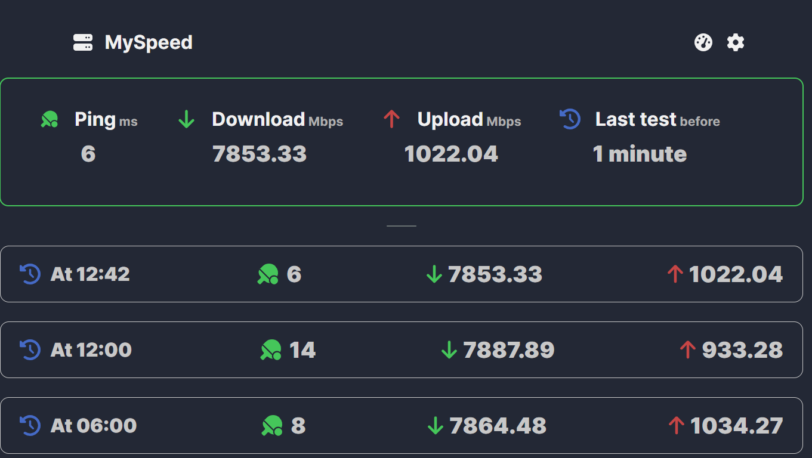
Task: Click the small divider line below summary
Action: [x=402, y=226]
